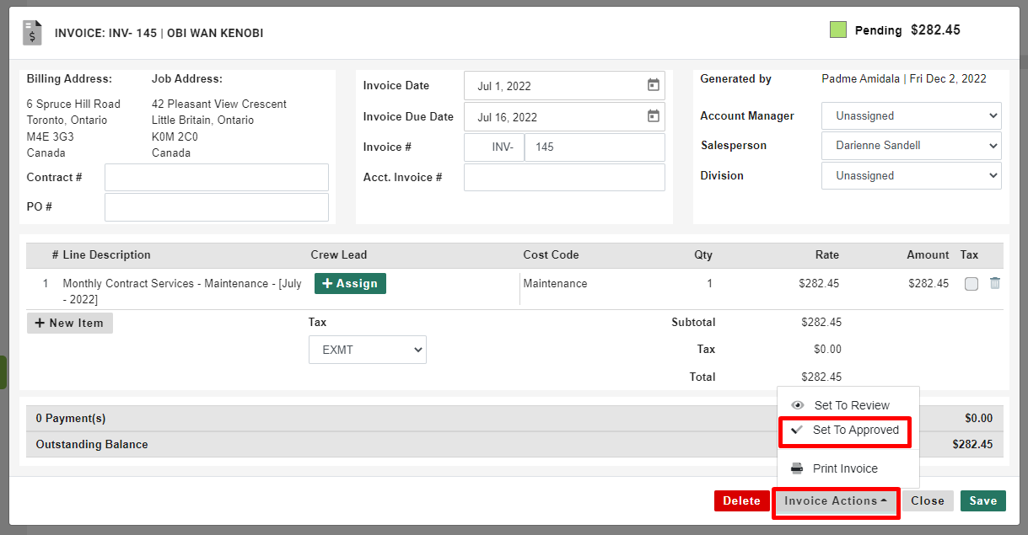The height and width of the screenshot is (535, 1028).
Task: Add a line with New Item button
Action: (70, 324)
